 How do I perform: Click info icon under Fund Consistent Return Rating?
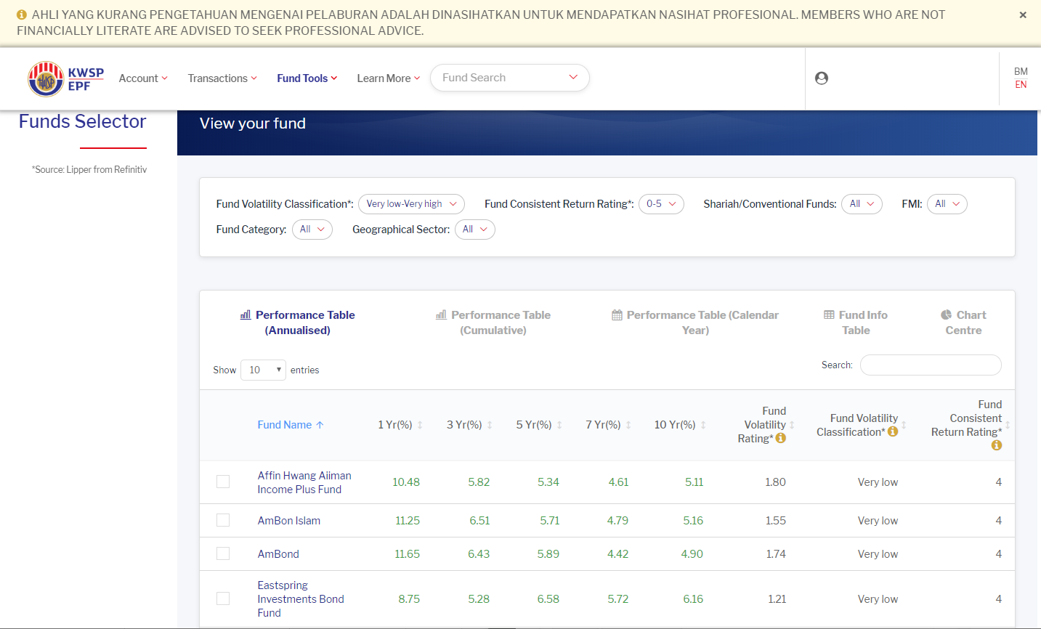pyautogui.click(x=997, y=445)
